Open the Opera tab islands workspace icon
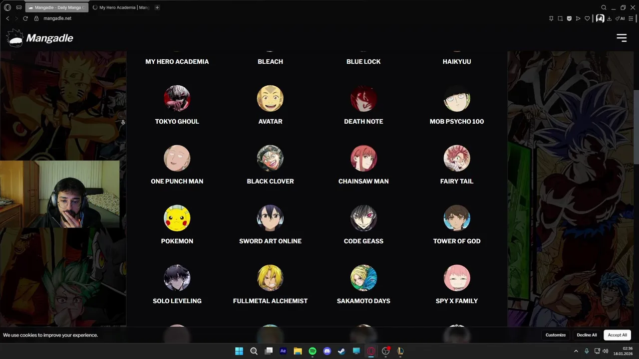The image size is (639, 359). tap(19, 7)
